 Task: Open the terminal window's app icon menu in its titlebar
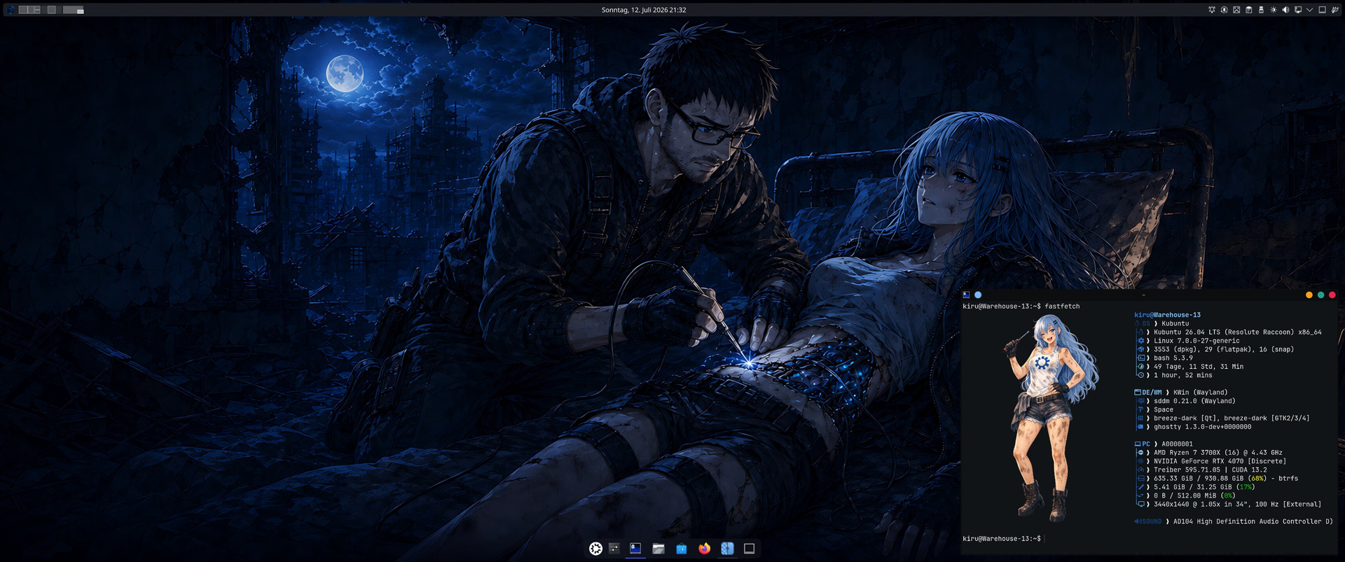pyautogui.click(x=967, y=295)
